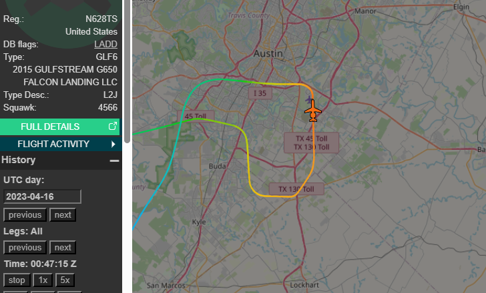Click the orange aircraft icon on map
Screen dimensions: 486x293
click(x=313, y=111)
